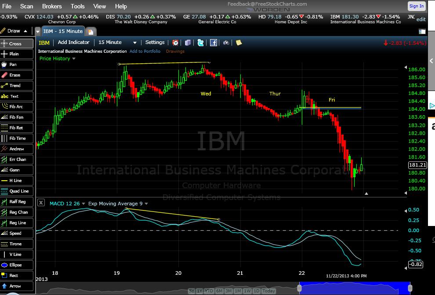Select the Fib Time tool
The image size is (435, 295).
17,138
